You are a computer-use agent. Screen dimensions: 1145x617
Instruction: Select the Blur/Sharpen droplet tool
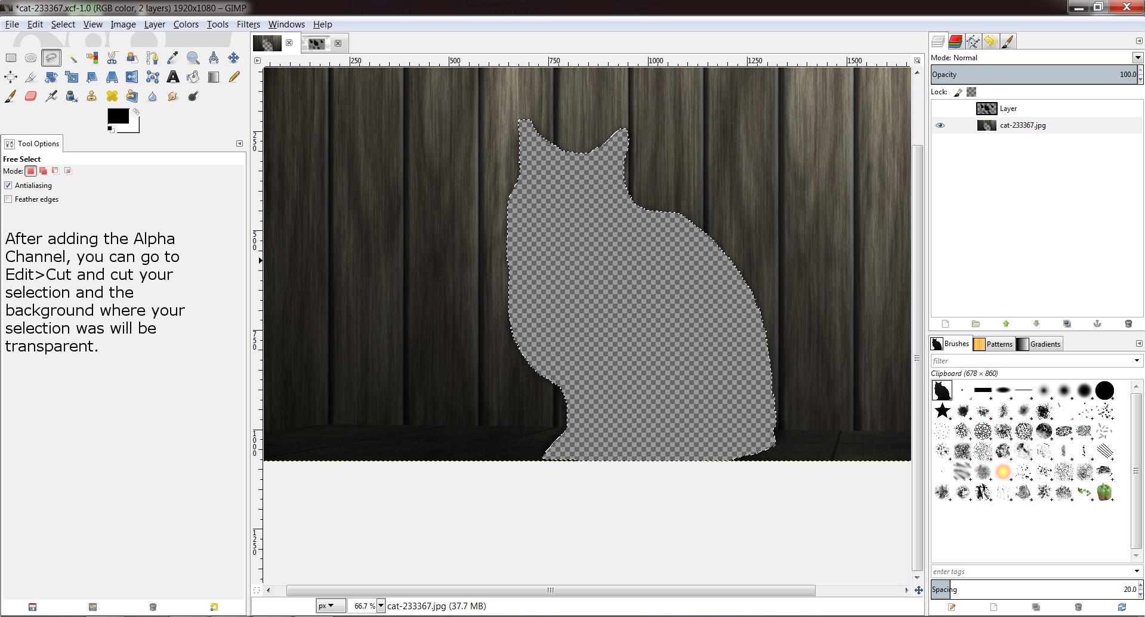152,96
